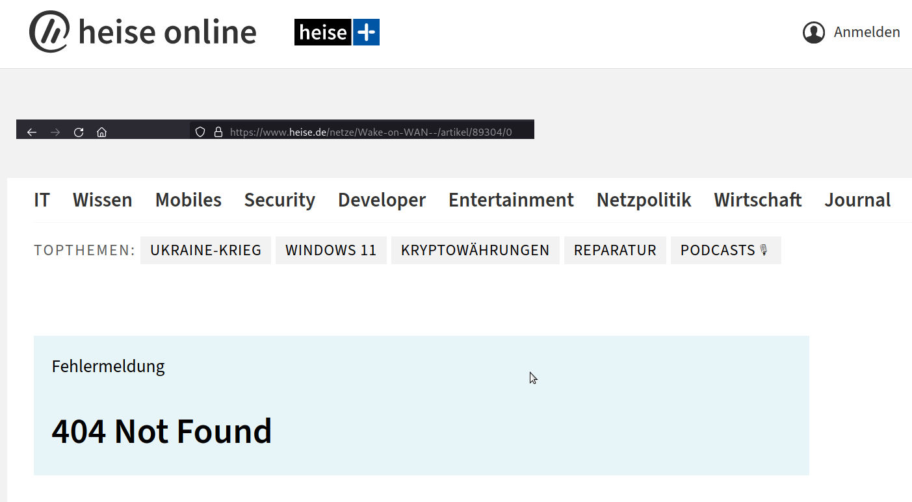Open the Journal navigation section
Viewport: 912px width, 502px height.
pos(858,200)
